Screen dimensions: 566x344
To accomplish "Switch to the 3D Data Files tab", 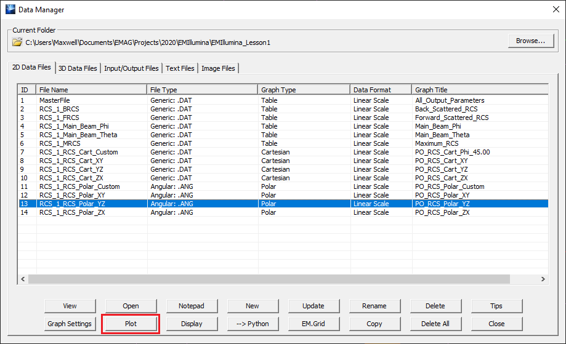I will 78,68.
